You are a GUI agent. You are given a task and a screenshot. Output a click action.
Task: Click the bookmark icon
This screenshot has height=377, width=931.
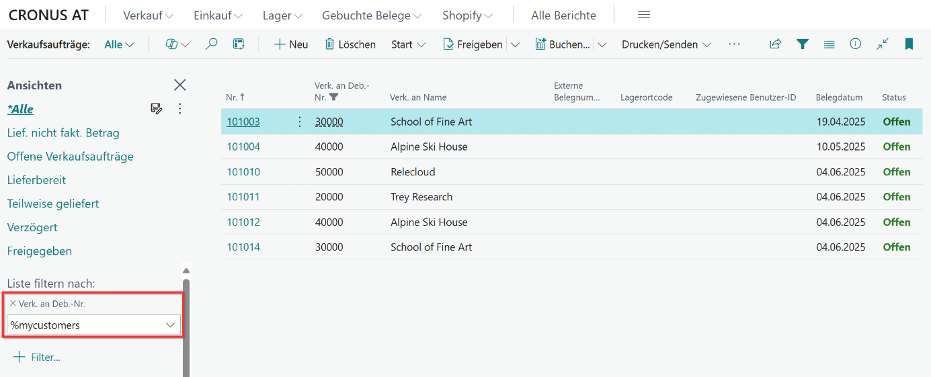pyautogui.click(x=909, y=44)
